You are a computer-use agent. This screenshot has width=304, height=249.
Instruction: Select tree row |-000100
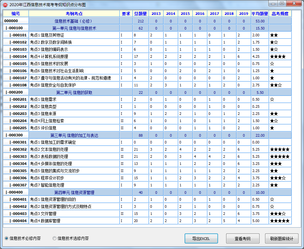click(x=16, y=28)
